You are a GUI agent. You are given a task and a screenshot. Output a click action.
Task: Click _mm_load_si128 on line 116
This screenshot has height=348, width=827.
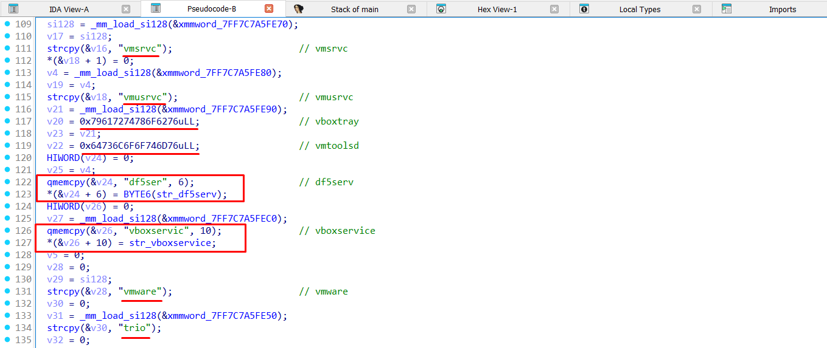click(119, 109)
